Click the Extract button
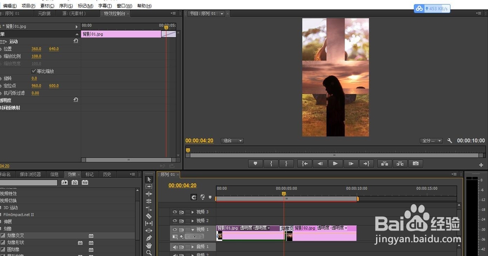 tap(400, 164)
